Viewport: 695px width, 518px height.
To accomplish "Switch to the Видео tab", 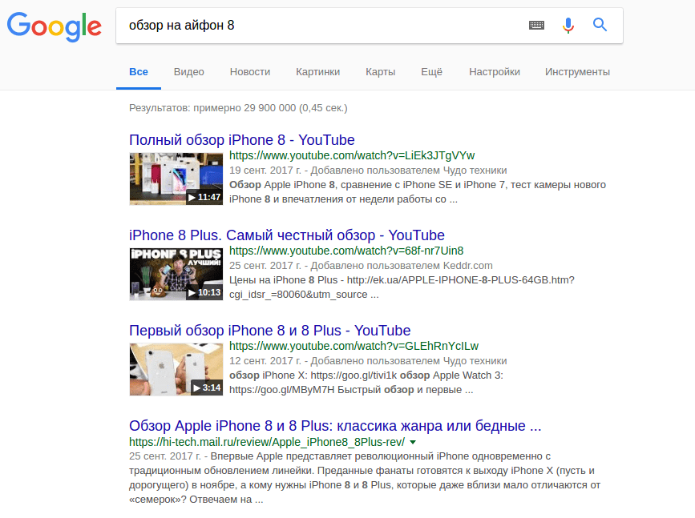I will (188, 72).
